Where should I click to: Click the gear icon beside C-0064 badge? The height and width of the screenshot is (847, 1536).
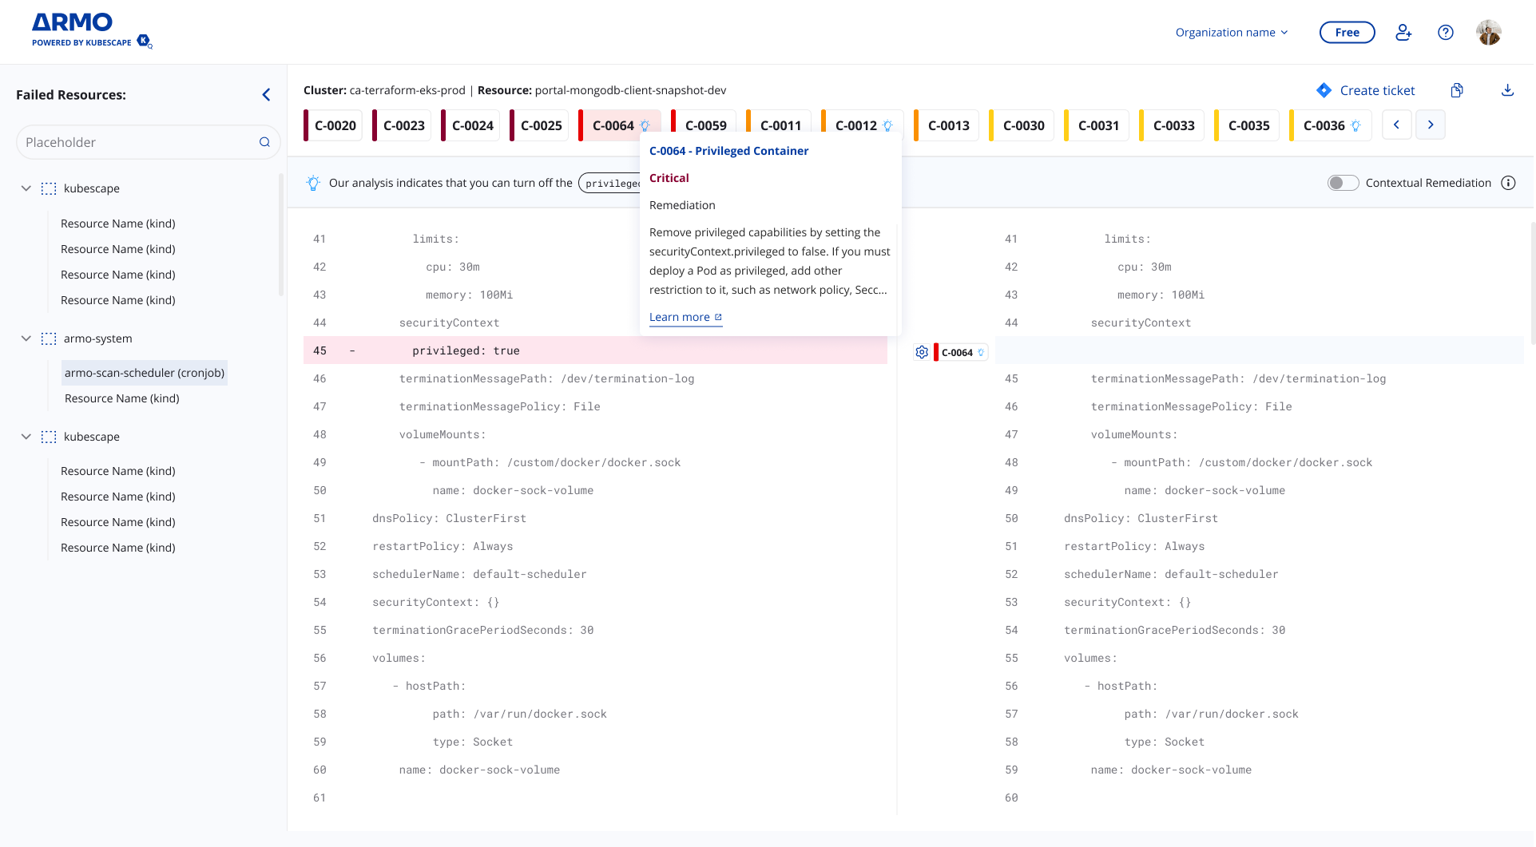click(922, 352)
